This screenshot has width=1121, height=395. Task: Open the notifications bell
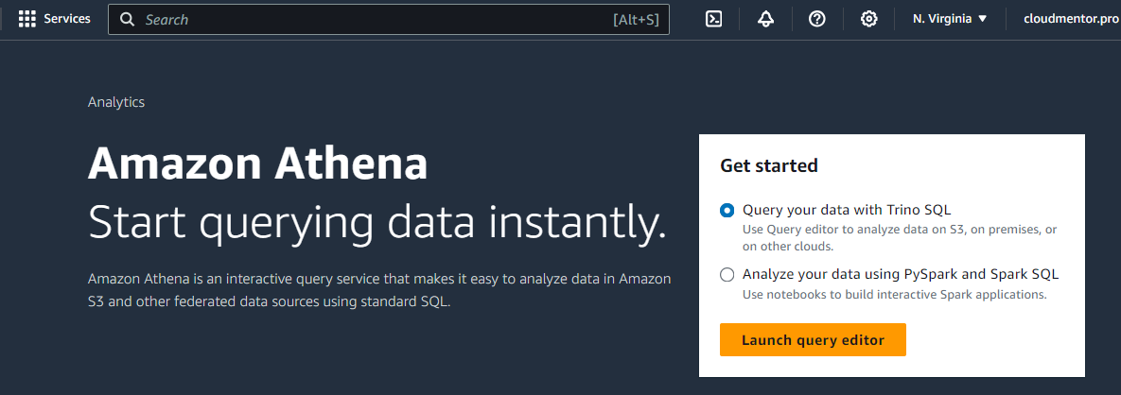pos(765,19)
